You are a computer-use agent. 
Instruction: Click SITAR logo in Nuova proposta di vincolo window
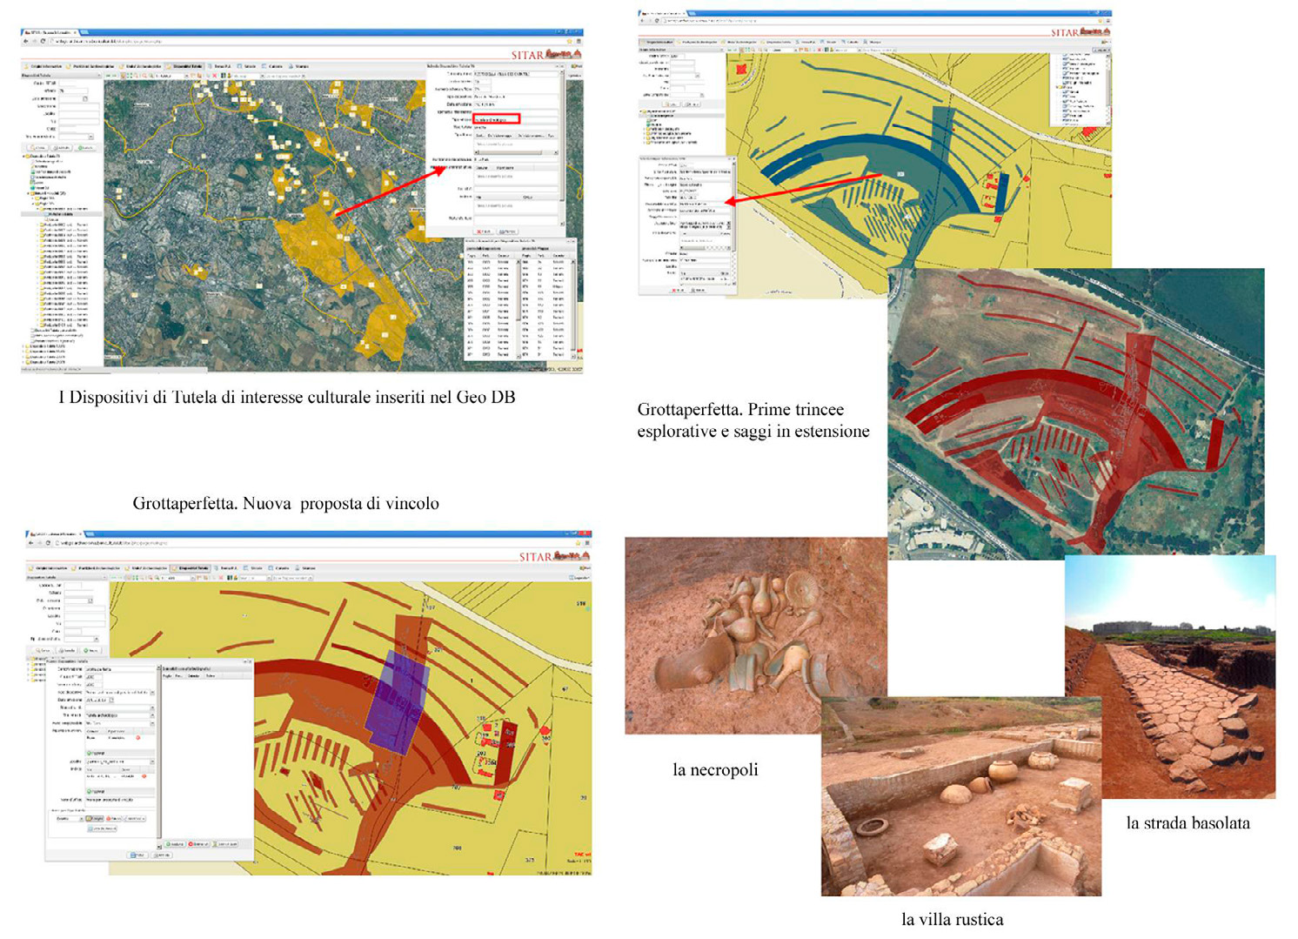555,556
